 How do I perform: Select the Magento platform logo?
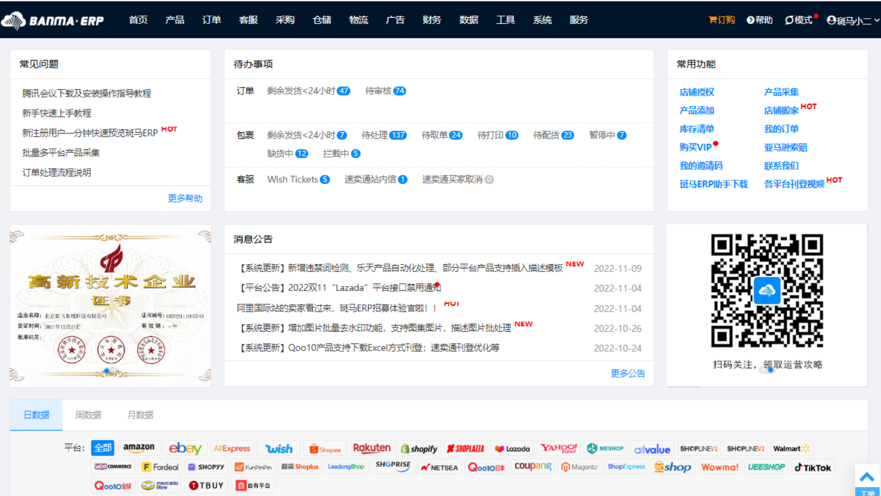(579, 467)
